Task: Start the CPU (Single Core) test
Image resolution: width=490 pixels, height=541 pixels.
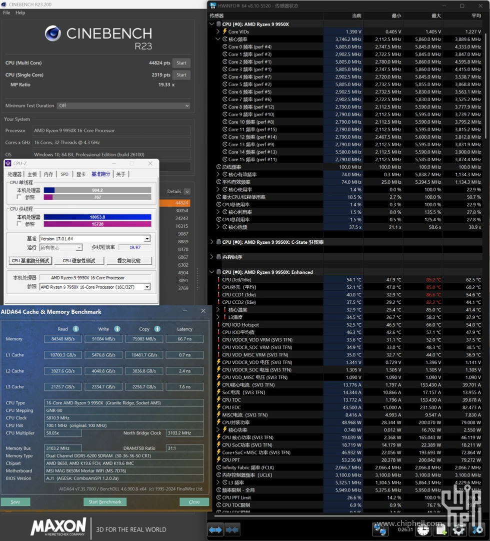Action: click(x=181, y=75)
